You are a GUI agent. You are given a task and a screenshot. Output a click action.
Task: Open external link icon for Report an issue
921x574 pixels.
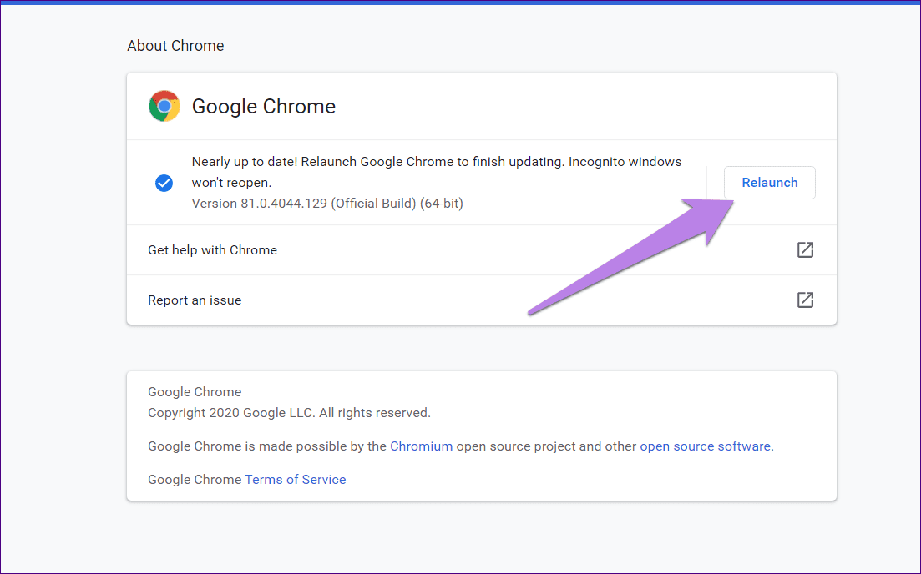click(x=805, y=300)
